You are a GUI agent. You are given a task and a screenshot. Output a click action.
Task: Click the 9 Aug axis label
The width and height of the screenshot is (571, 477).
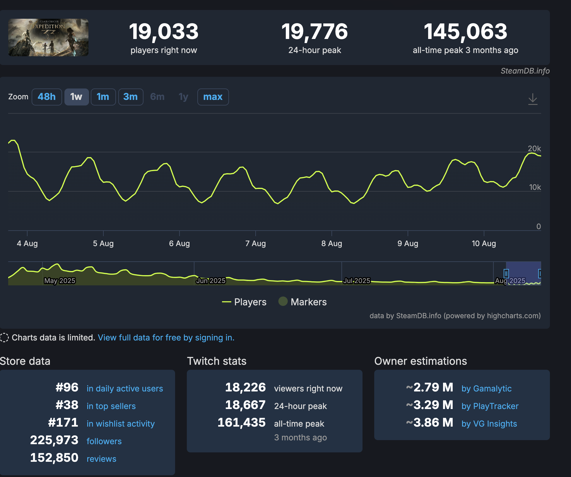(x=408, y=243)
